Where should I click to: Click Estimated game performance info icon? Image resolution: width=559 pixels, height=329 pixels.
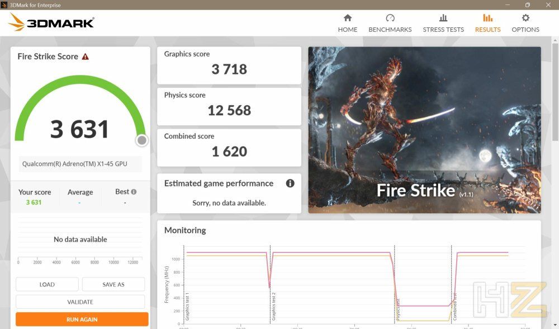click(x=290, y=184)
